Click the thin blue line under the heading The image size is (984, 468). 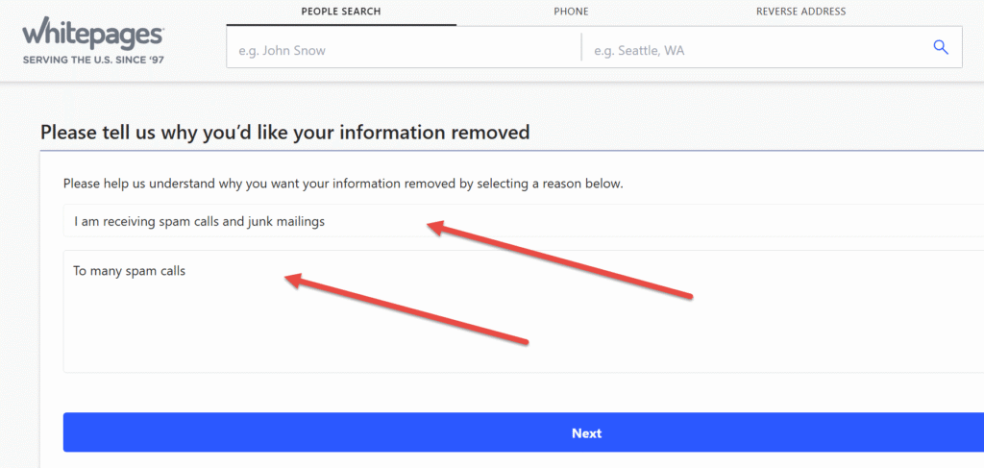pos(512,151)
